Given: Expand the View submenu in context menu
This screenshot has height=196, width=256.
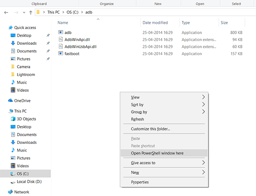Looking at the screenshot, I should coord(164,97).
